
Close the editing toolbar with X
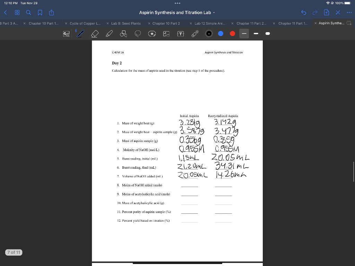click(x=338, y=12)
